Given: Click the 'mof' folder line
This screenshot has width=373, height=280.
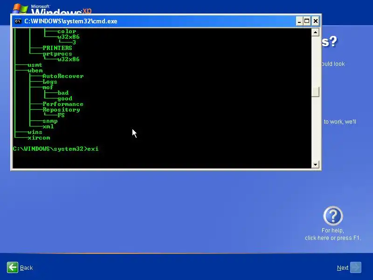Looking at the screenshot, I should (x=48, y=87).
